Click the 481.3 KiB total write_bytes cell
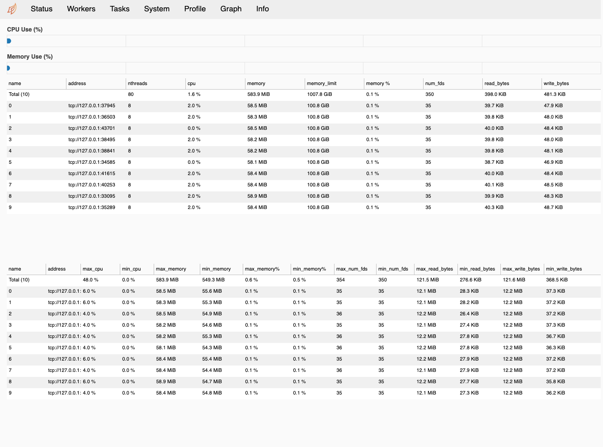 tap(555, 94)
